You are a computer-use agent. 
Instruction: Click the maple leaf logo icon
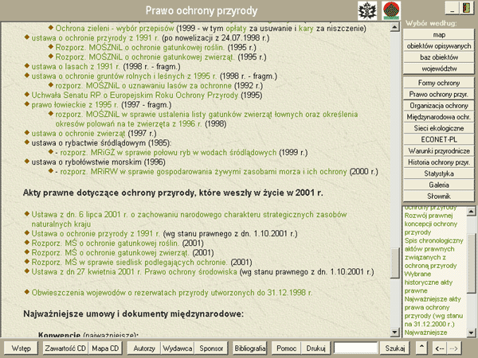[369, 10]
